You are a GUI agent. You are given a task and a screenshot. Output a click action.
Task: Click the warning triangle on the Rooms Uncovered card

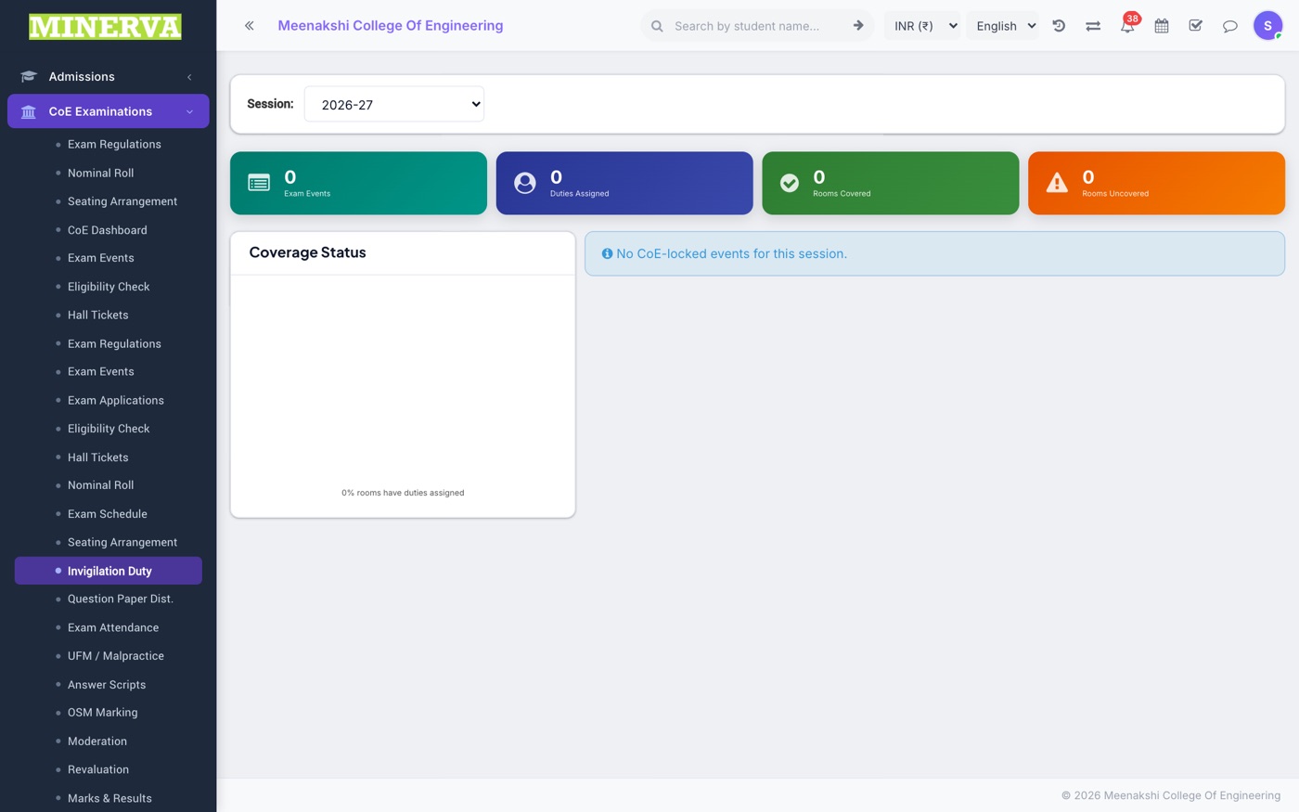(x=1057, y=183)
